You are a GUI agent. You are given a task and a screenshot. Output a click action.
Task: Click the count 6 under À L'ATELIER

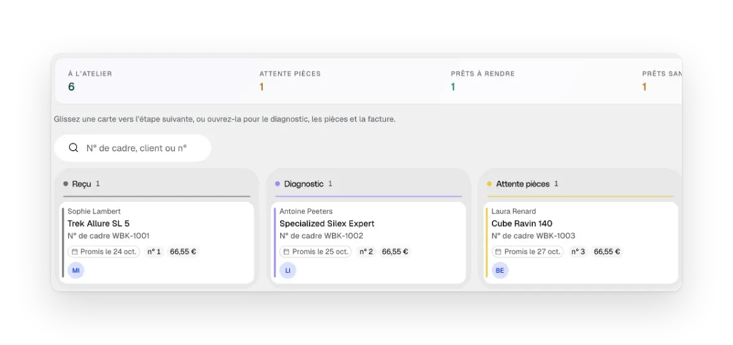tap(72, 87)
